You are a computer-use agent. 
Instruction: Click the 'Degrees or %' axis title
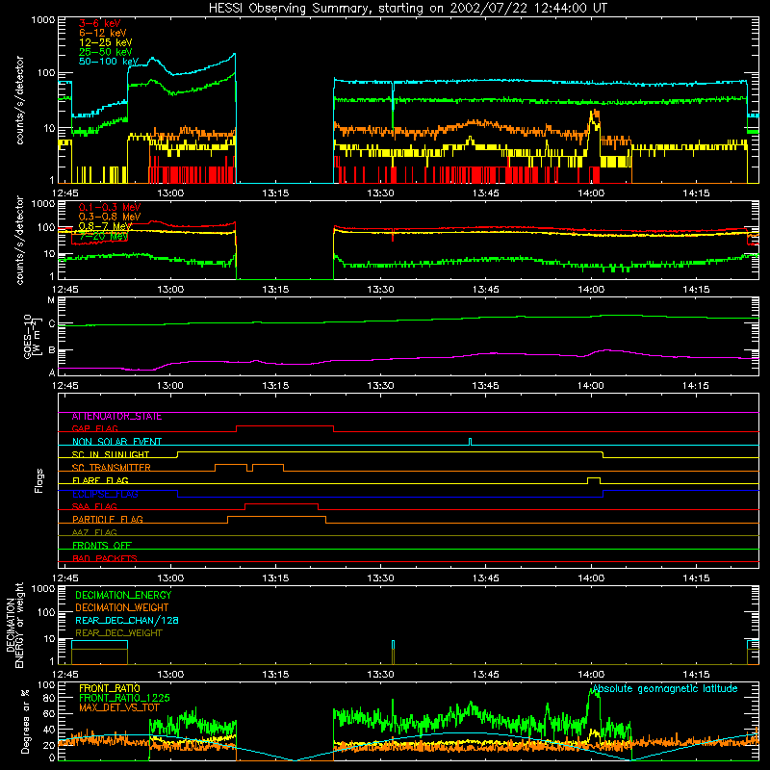[25, 721]
